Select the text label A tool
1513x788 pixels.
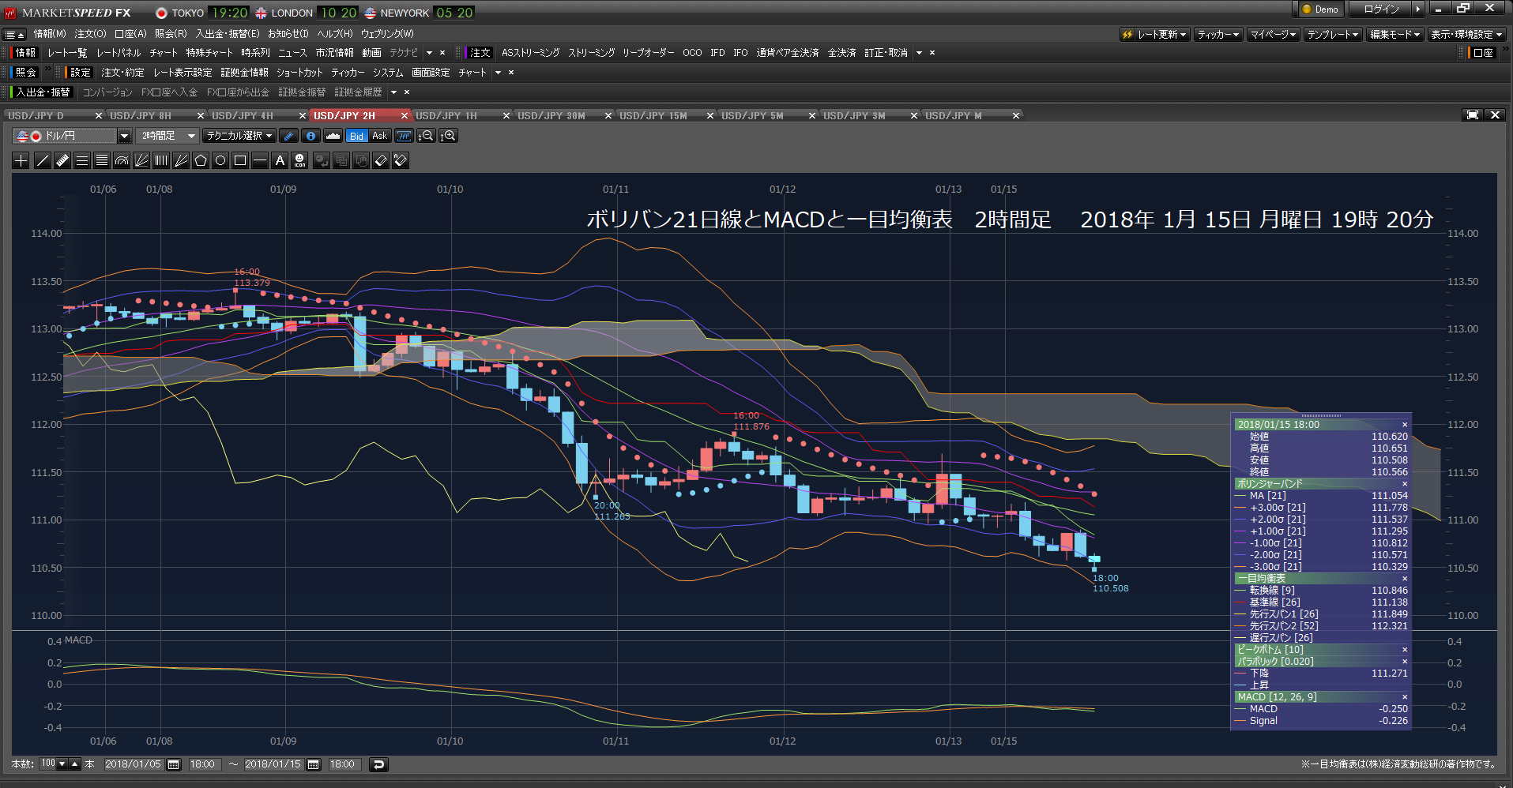279,160
